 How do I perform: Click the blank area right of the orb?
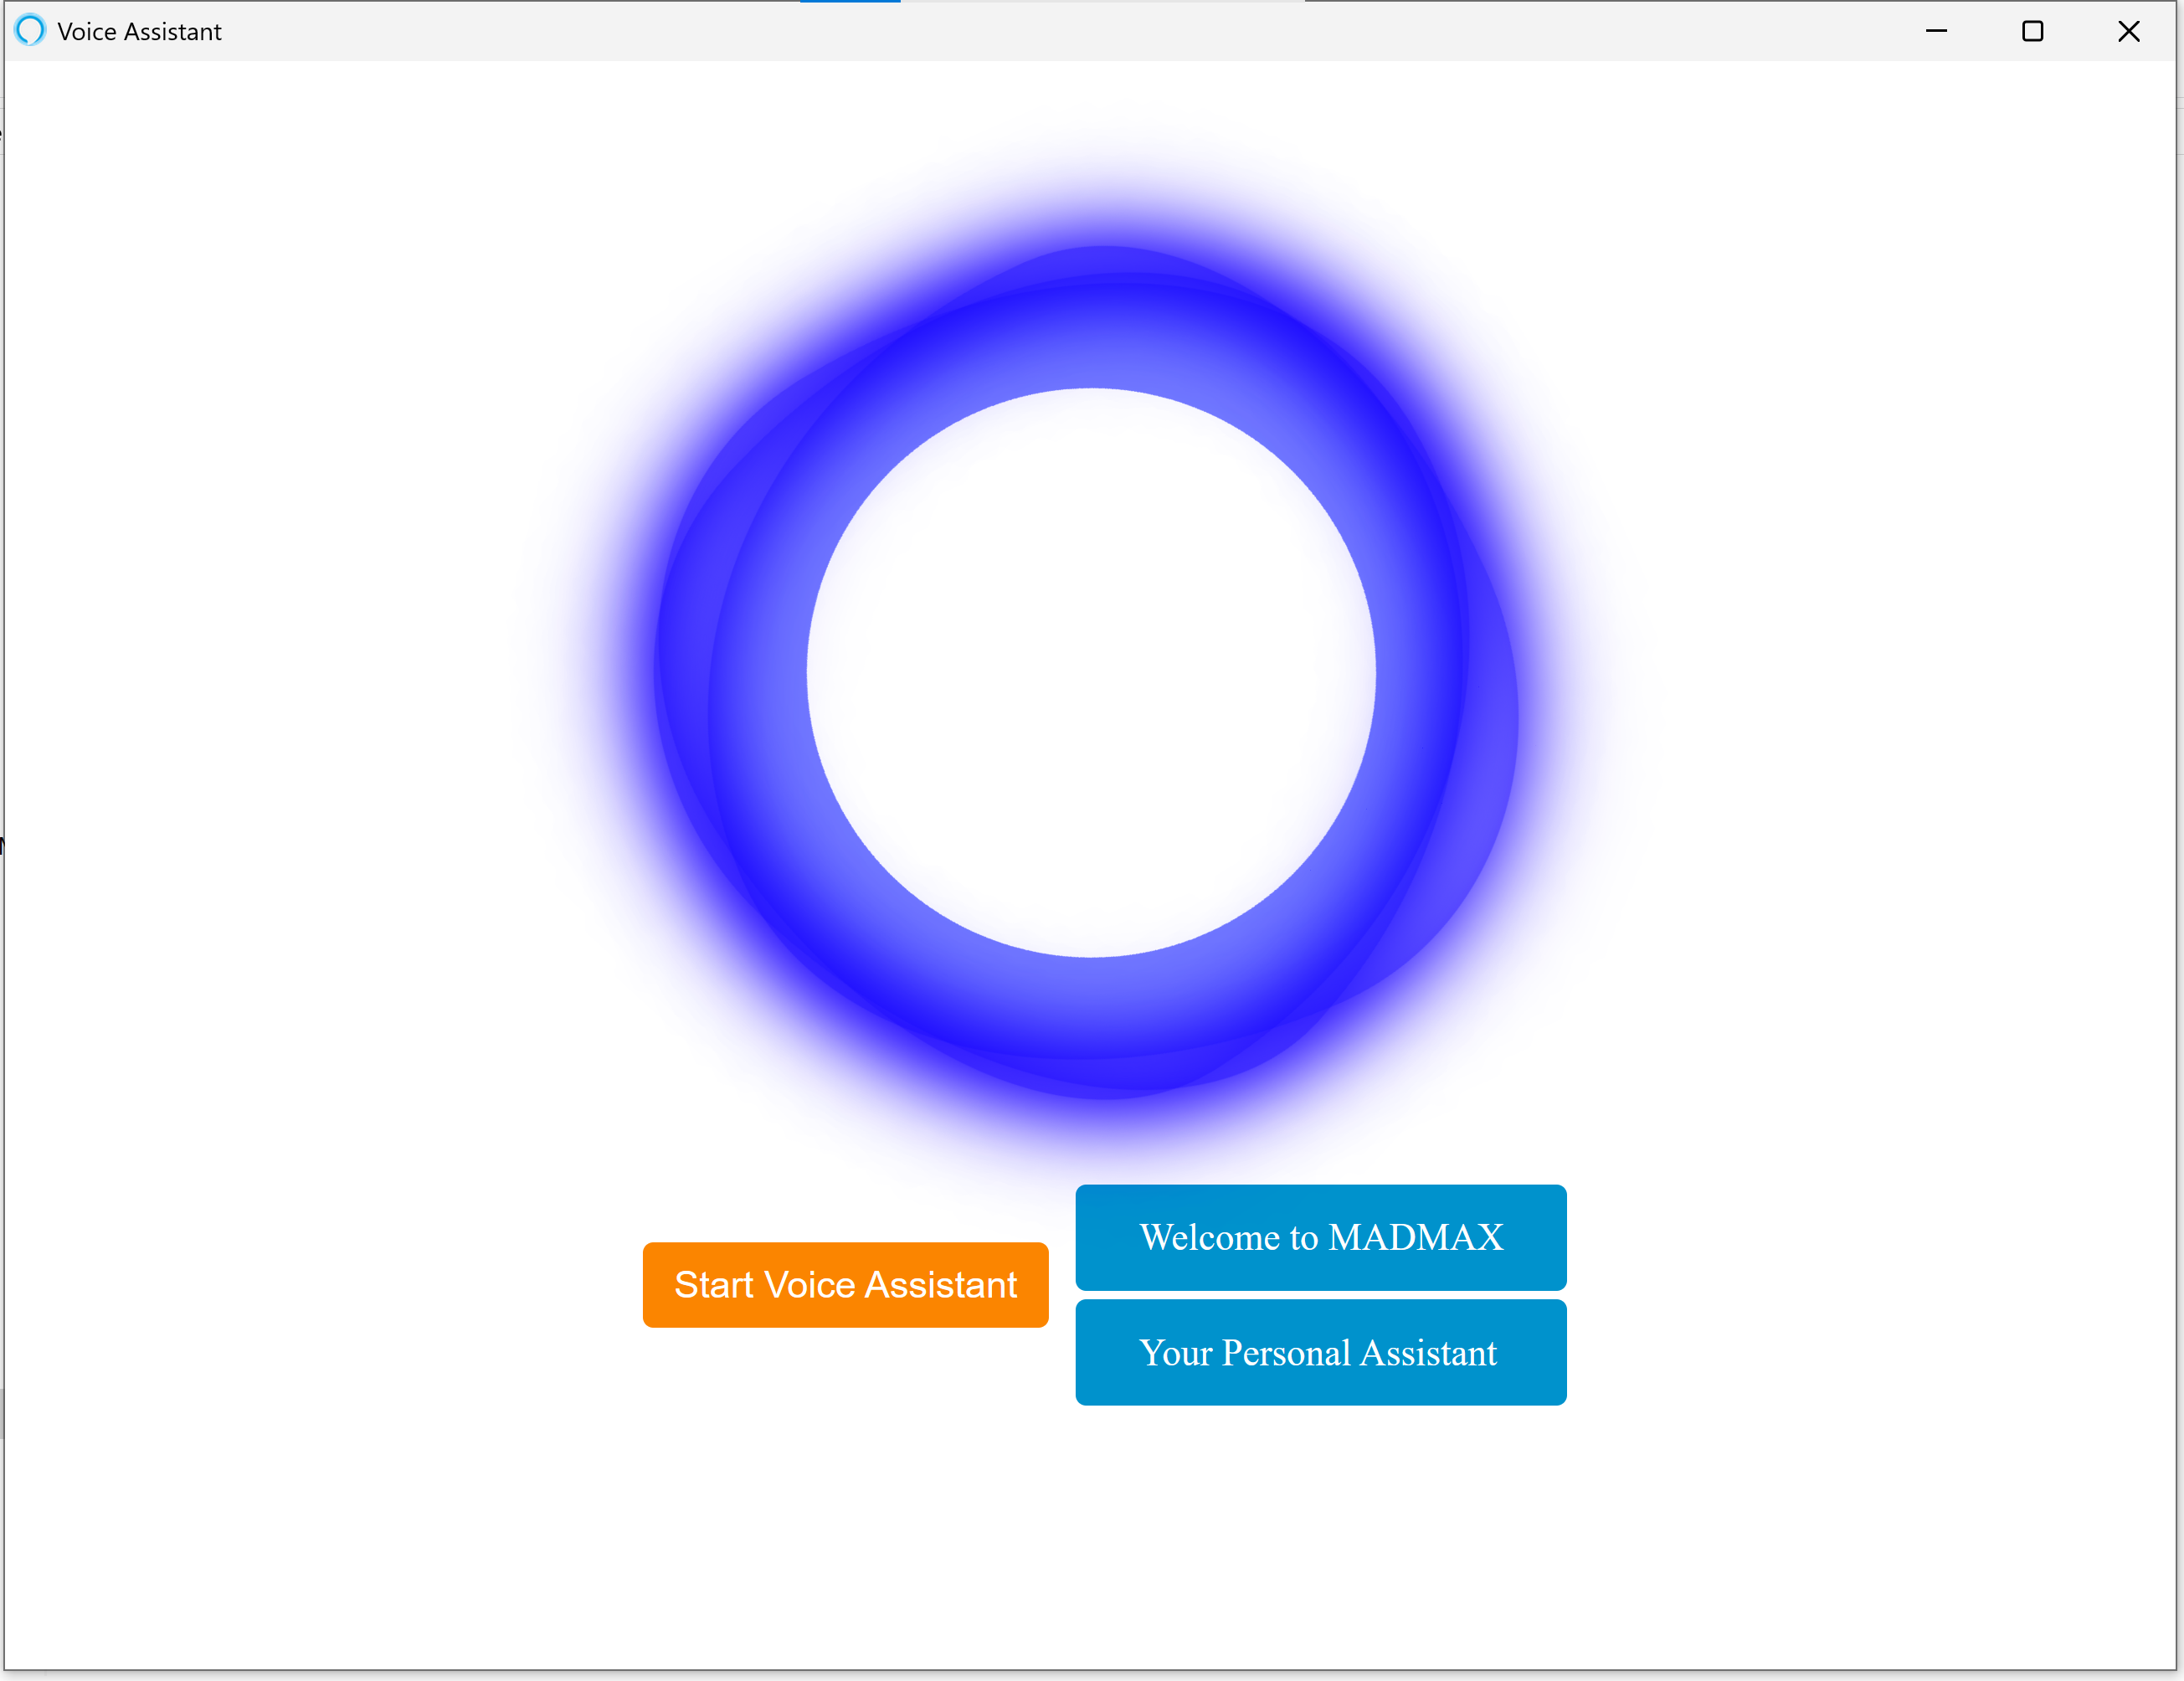1900,672
